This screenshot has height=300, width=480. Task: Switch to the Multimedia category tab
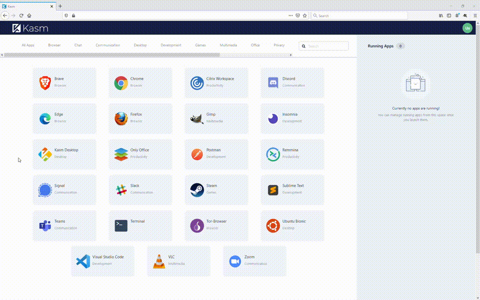[x=228, y=45]
